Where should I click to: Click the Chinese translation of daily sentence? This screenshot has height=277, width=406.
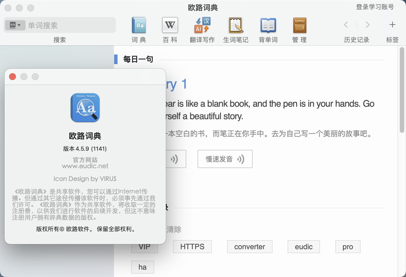(x=270, y=134)
